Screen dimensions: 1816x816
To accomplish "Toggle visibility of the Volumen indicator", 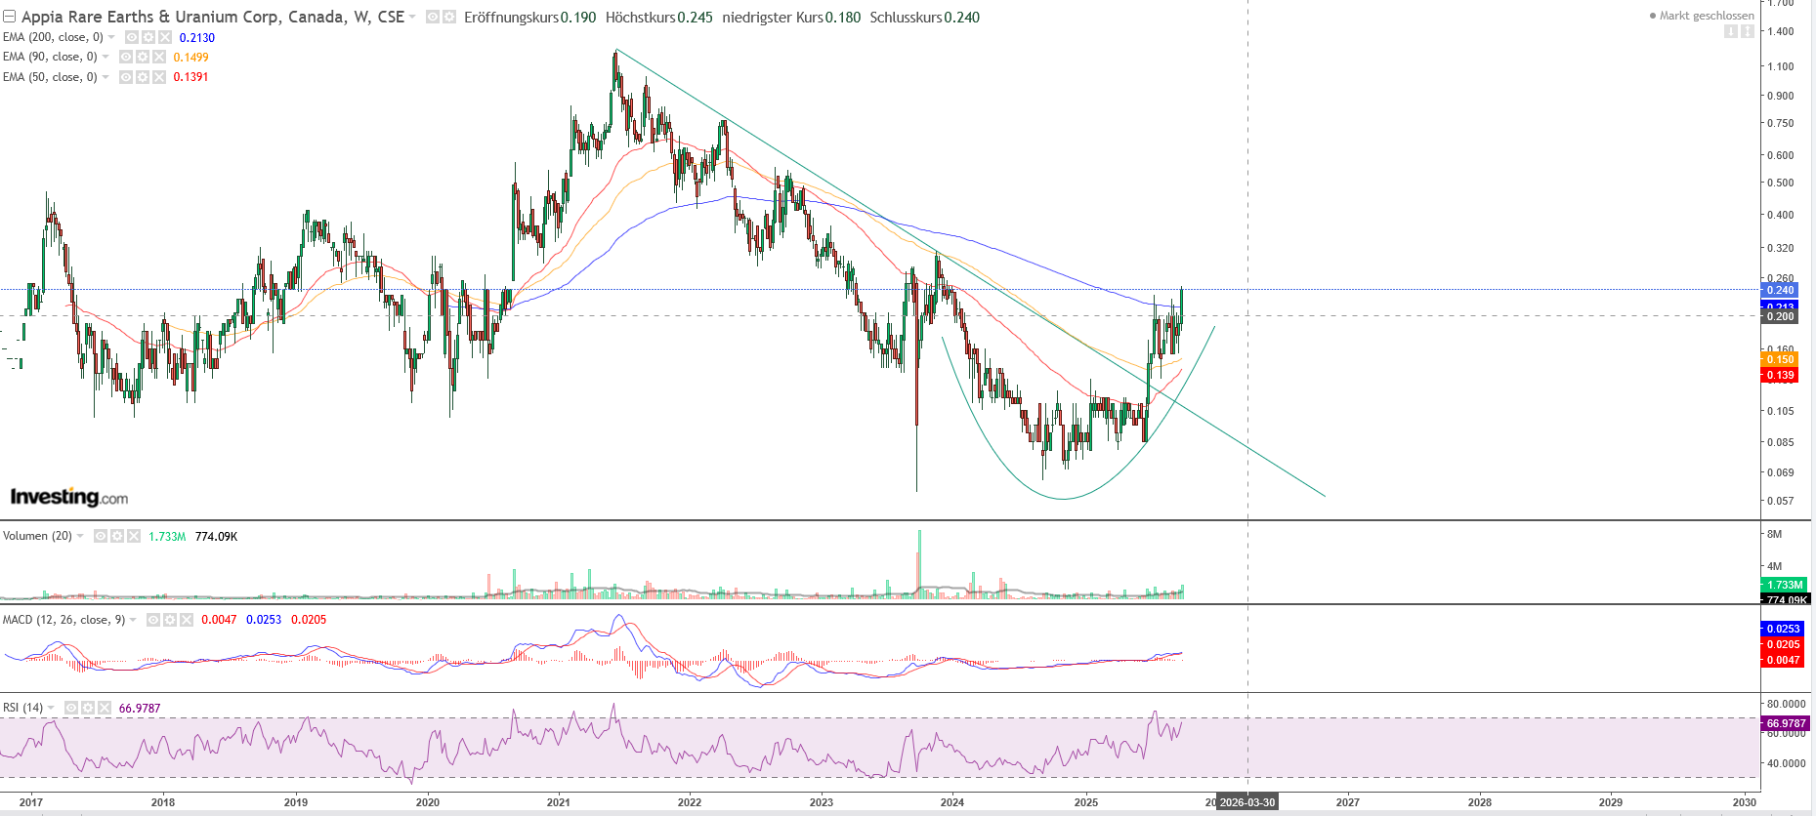I will coord(101,536).
